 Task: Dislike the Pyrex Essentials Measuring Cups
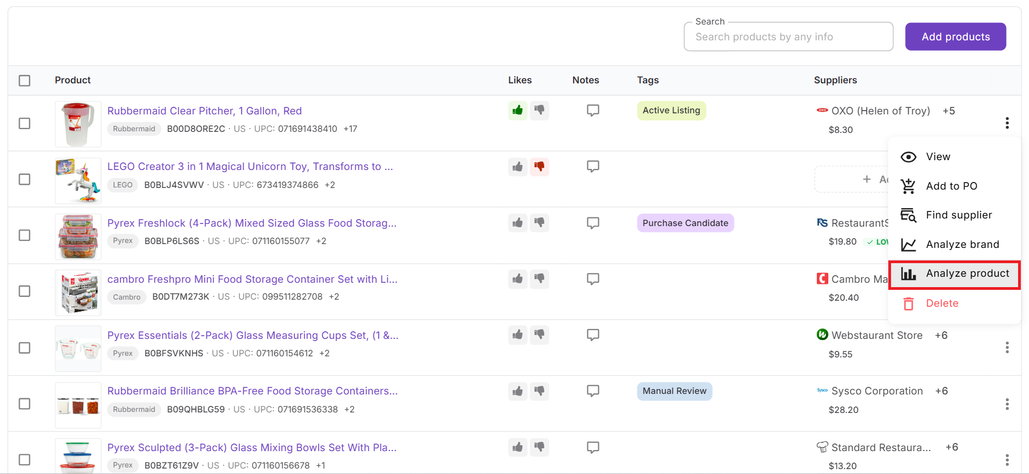coord(539,335)
